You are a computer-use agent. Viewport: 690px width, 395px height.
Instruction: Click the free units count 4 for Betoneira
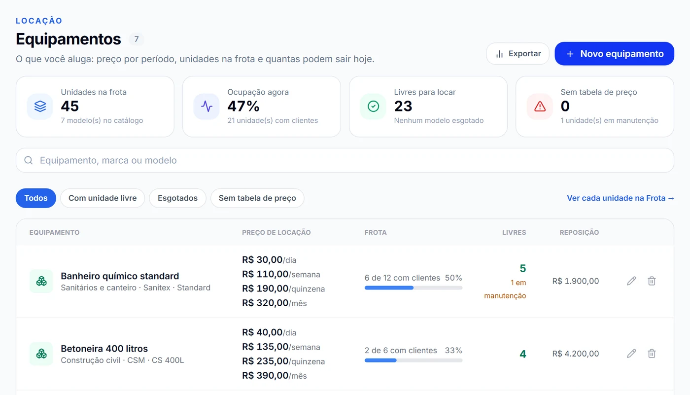pyautogui.click(x=523, y=354)
